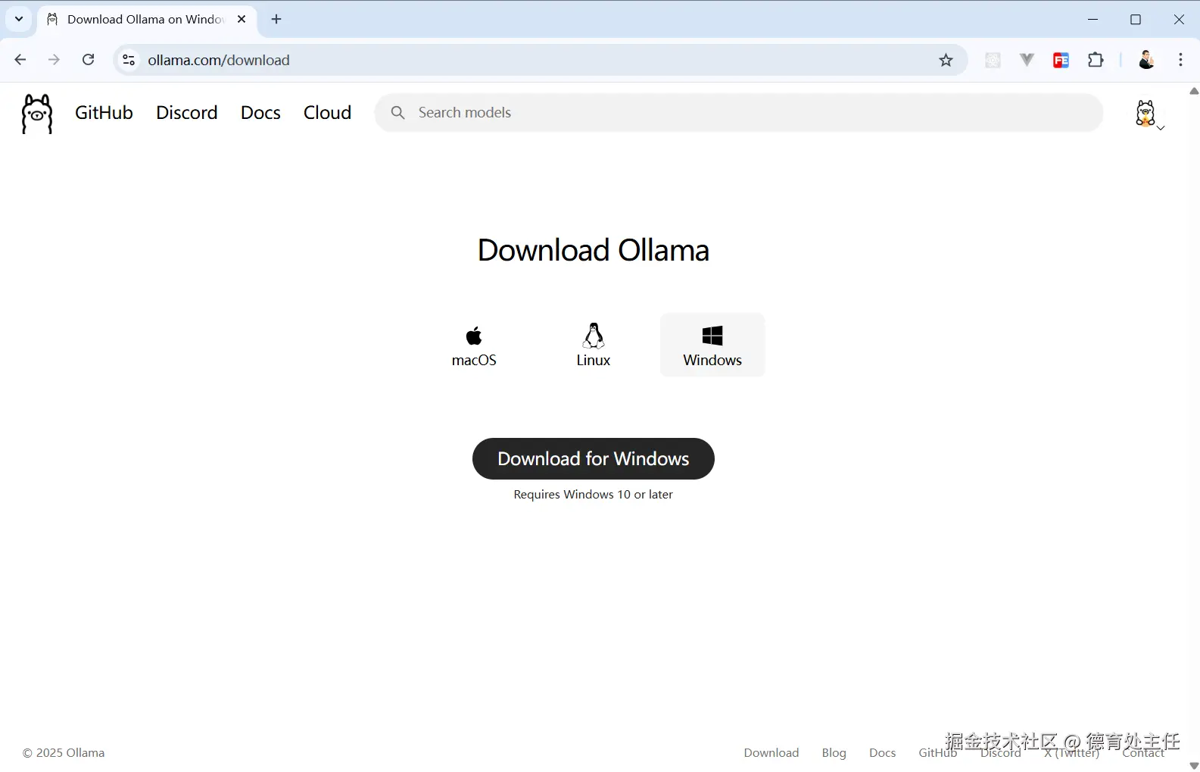Viewport: 1200px width, 772px height.
Task: Open the Chrome three-dot menu
Action: (x=1180, y=60)
